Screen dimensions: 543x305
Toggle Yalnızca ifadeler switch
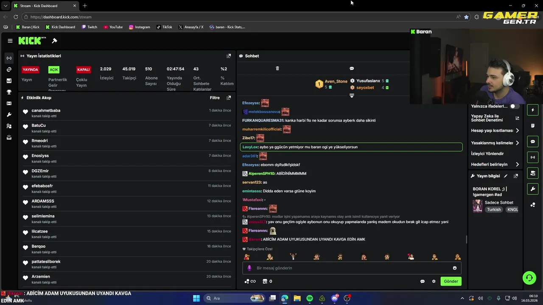[515, 106]
